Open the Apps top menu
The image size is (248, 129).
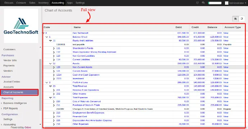(70, 3)
